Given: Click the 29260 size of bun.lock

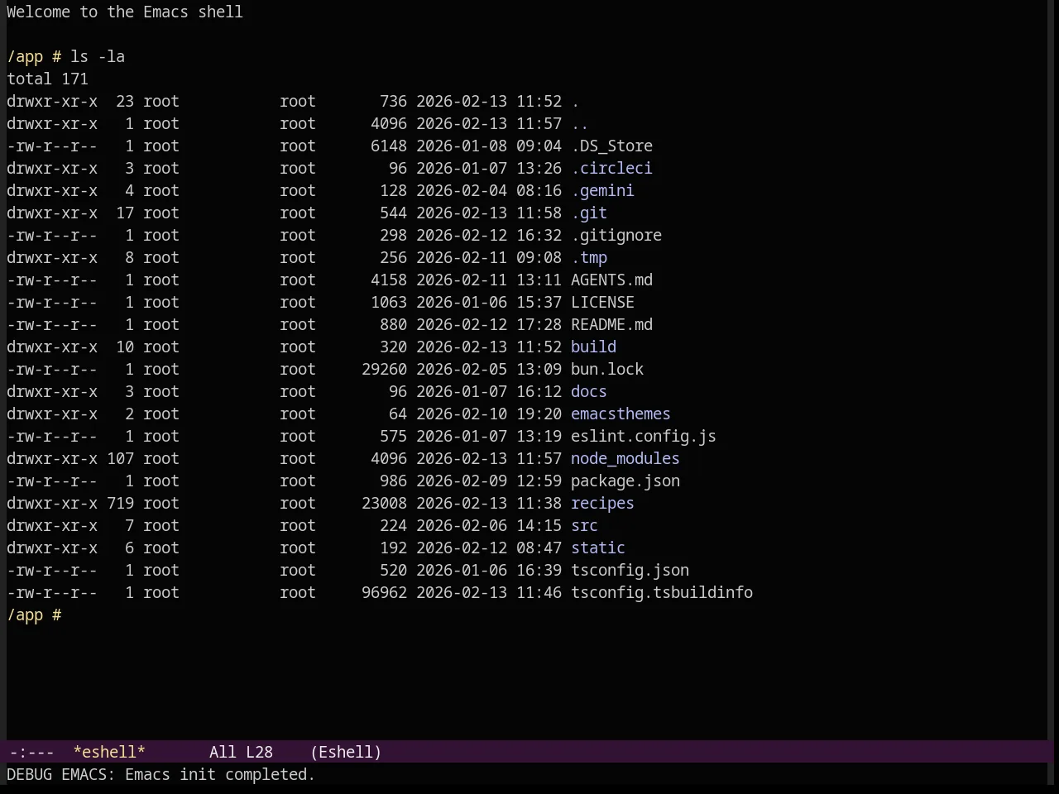Looking at the screenshot, I should point(384,370).
